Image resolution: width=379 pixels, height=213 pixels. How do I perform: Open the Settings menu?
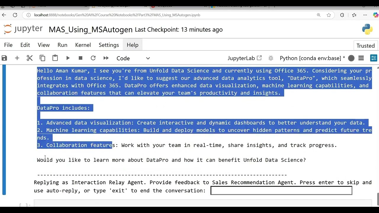(x=109, y=45)
